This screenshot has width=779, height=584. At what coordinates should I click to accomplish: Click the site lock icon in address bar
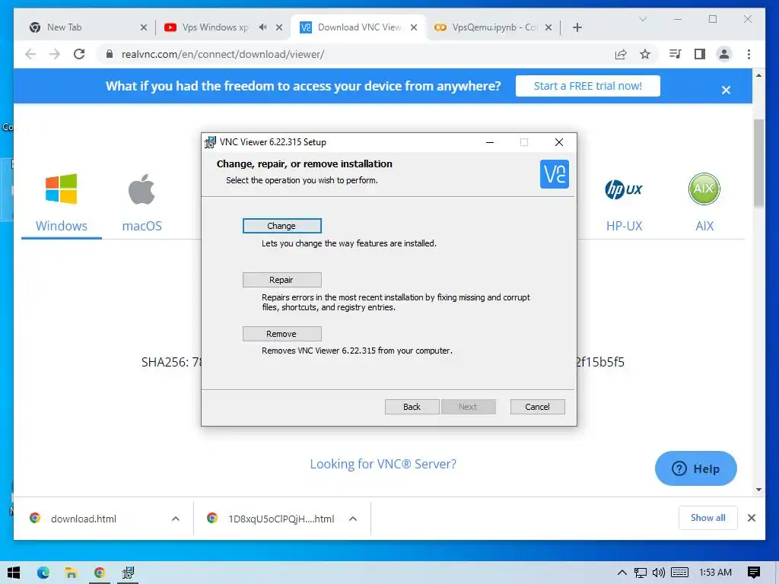pyautogui.click(x=110, y=54)
